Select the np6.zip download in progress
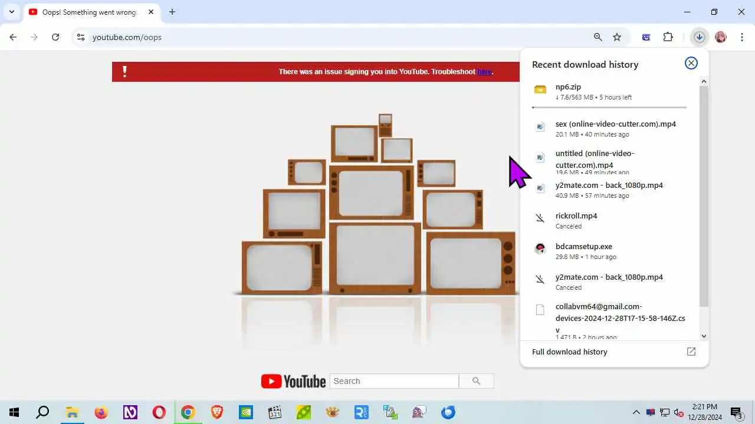The height and width of the screenshot is (424, 755). coord(609,92)
